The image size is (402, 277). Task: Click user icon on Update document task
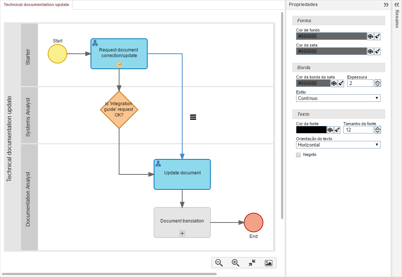point(158,163)
